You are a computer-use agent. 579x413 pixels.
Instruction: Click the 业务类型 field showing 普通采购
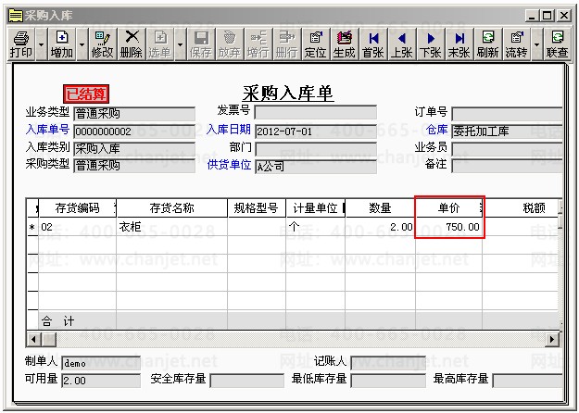tap(134, 113)
